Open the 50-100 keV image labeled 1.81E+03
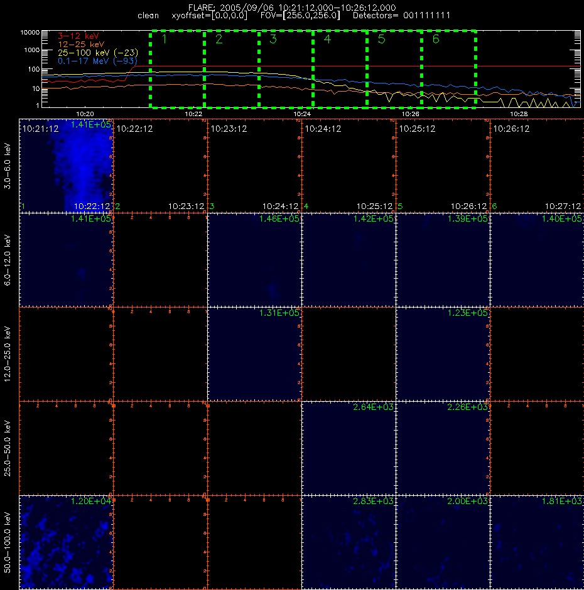This screenshot has width=584, height=590. 537,542
